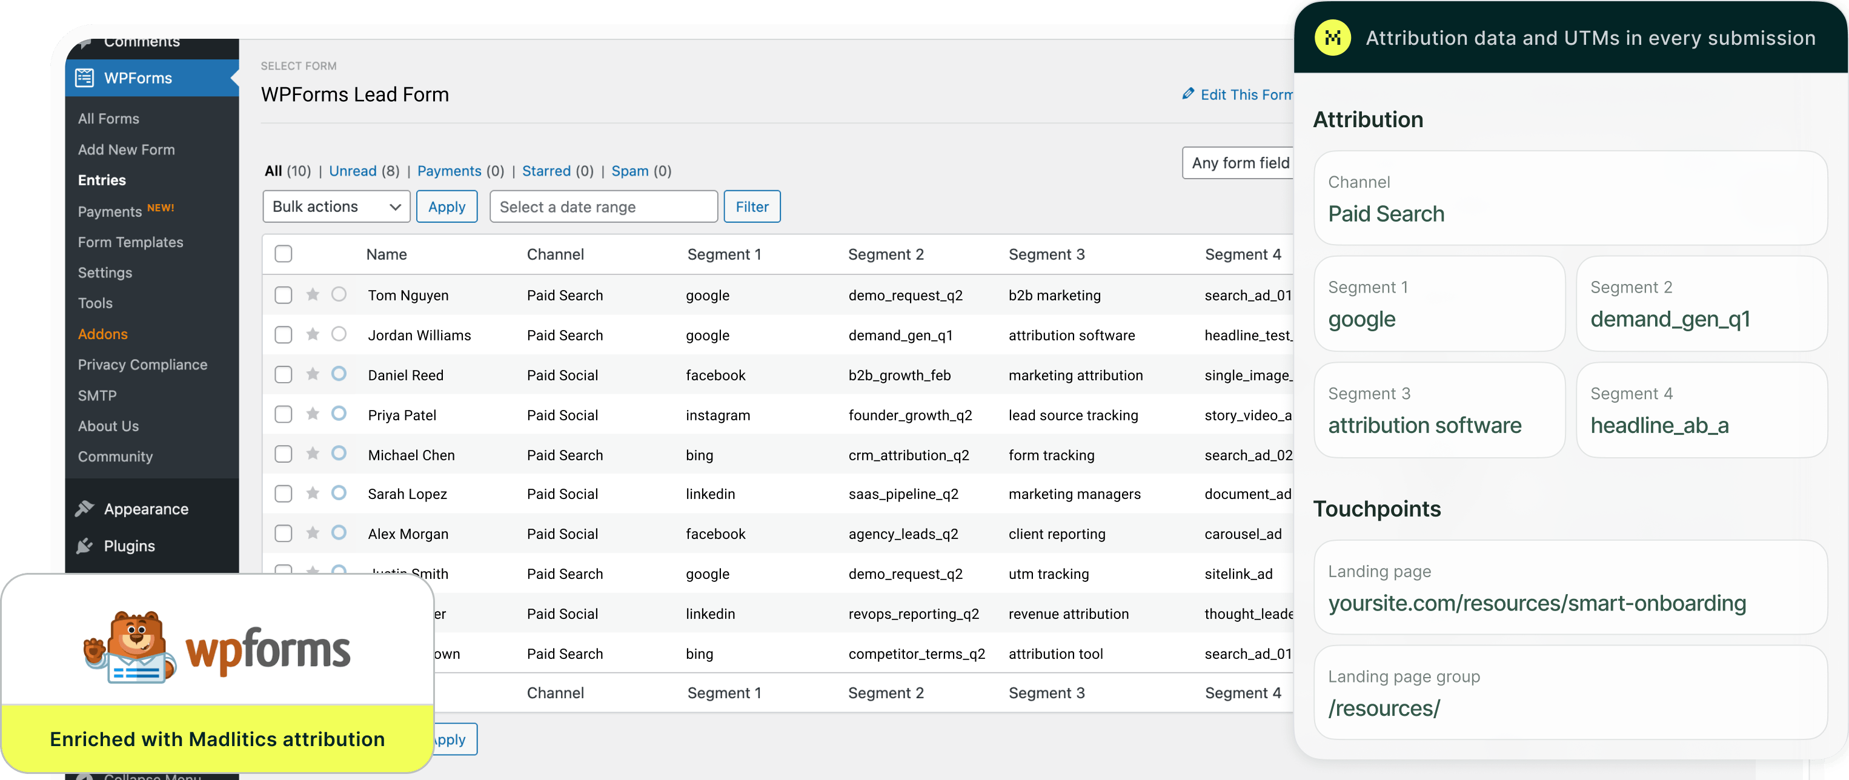Click the date range input field
The image size is (1849, 780).
coord(603,207)
